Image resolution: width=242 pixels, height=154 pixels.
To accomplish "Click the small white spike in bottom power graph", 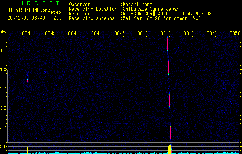I will (27, 149).
